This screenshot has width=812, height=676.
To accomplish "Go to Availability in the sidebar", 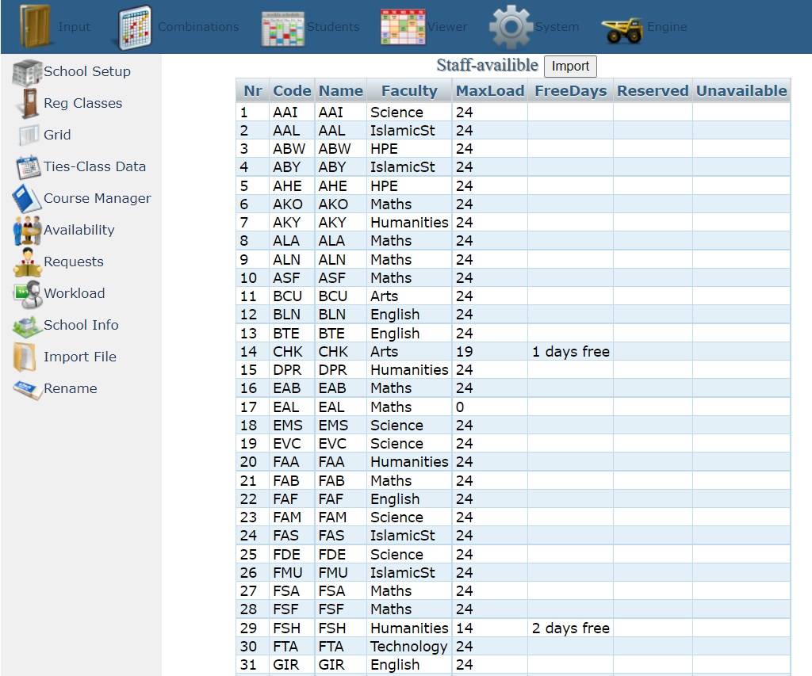I will click(x=79, y=230).
